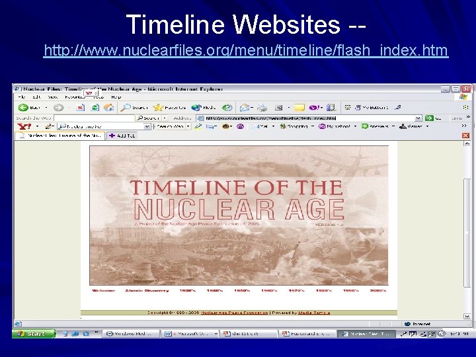Open the dropdown next to the Mail envelope icon
Image resolution: width=476 pixels, height=357 pixels.
(x=253, y=108)
